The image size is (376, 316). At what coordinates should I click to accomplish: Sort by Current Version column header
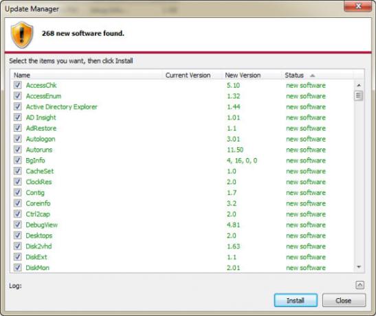(x=192, y=76)
